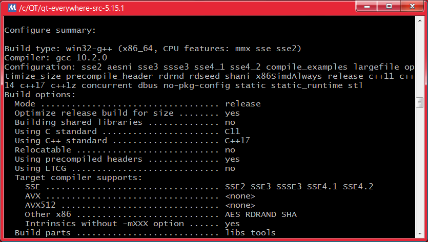Click the 'release' value beside Mode
The width and height of the screenshot is (428, 242).
coord(242,104)
